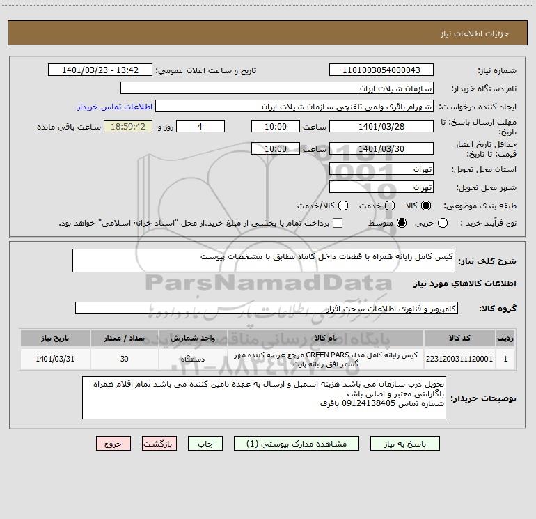Click the need number field 1101003054000043
This screenshot has height=519, width=536.
coord(381,70)
